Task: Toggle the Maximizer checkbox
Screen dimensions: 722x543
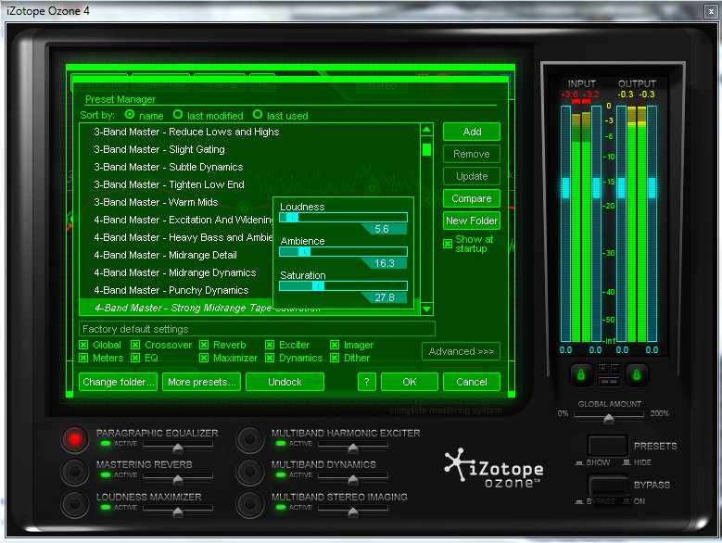Action: click(204, 358)
